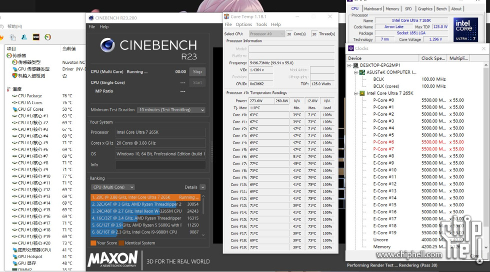Click the thermometer icon beside 温度

[x=9, y=89]
